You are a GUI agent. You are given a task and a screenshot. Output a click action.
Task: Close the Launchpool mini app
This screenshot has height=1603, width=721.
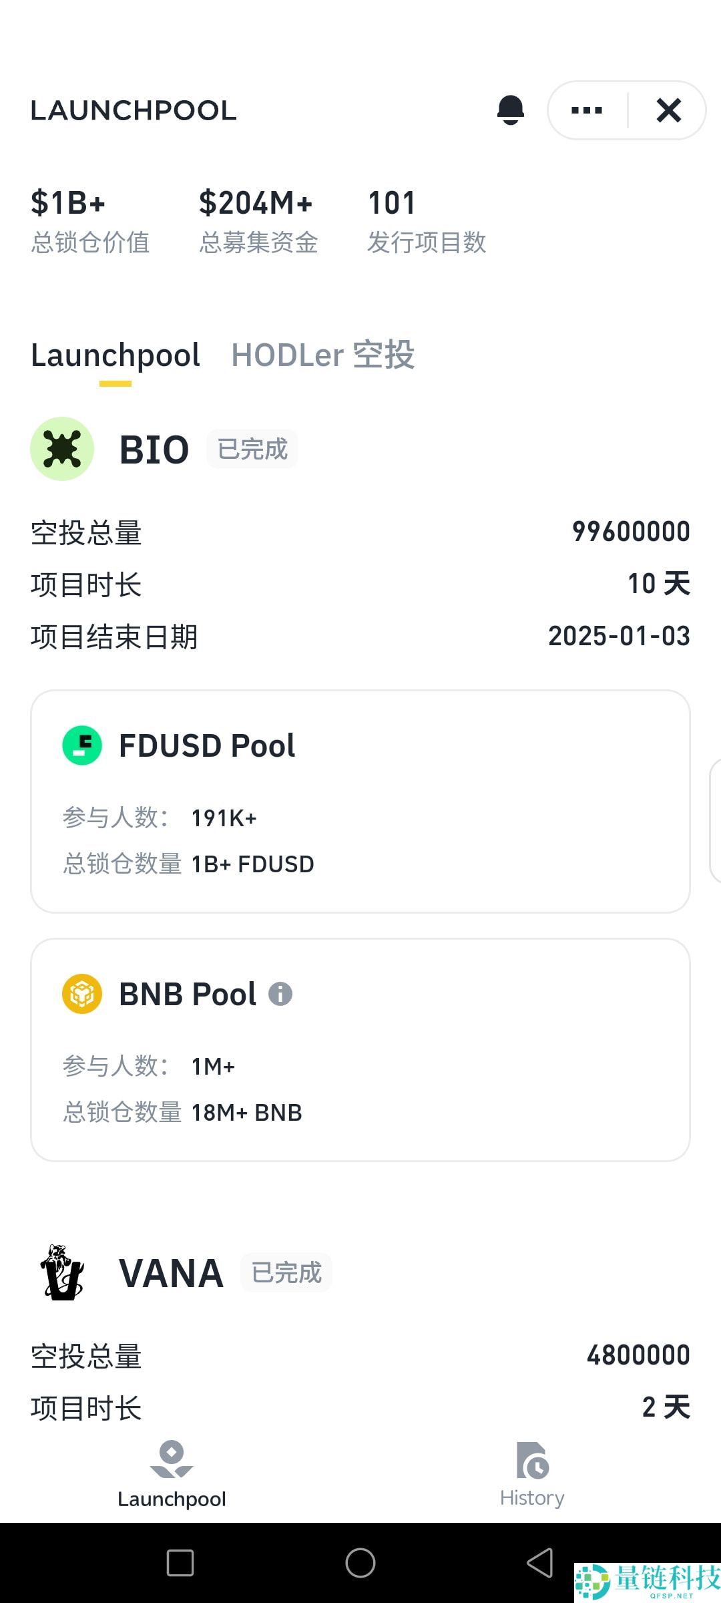(x=668, y=110)
